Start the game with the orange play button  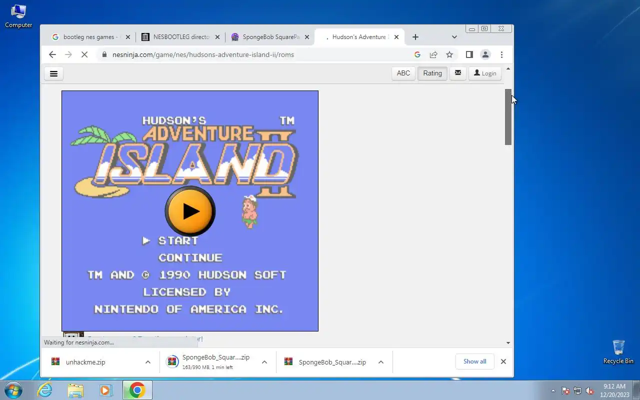click(x=190, y=211)
